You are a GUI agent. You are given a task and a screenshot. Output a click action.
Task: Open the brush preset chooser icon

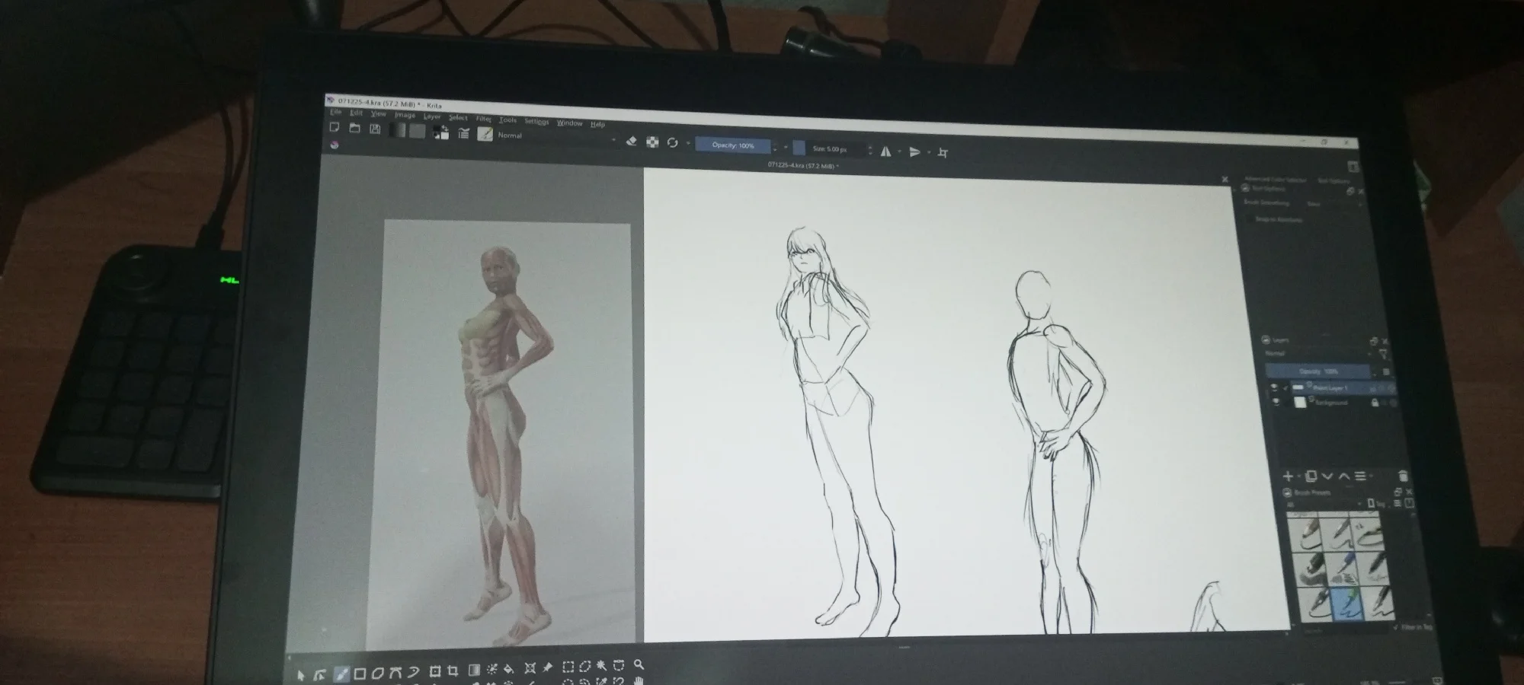pyautogui.click(x=485, y=134)
